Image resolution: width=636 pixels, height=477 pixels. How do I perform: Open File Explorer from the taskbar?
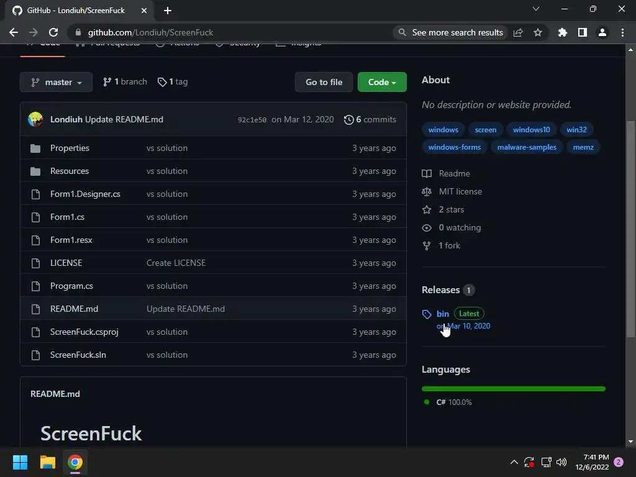(47, 462)
